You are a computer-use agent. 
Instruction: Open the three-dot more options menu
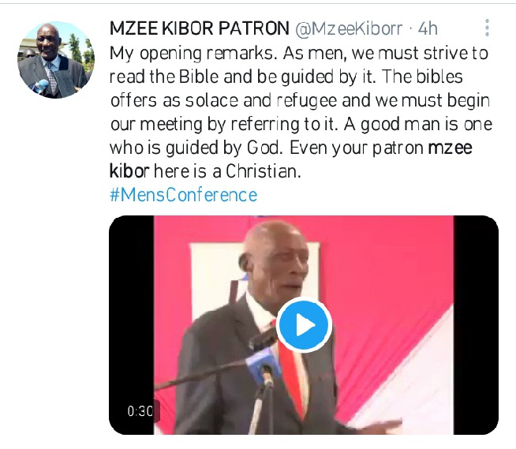(x=487, y=28)
